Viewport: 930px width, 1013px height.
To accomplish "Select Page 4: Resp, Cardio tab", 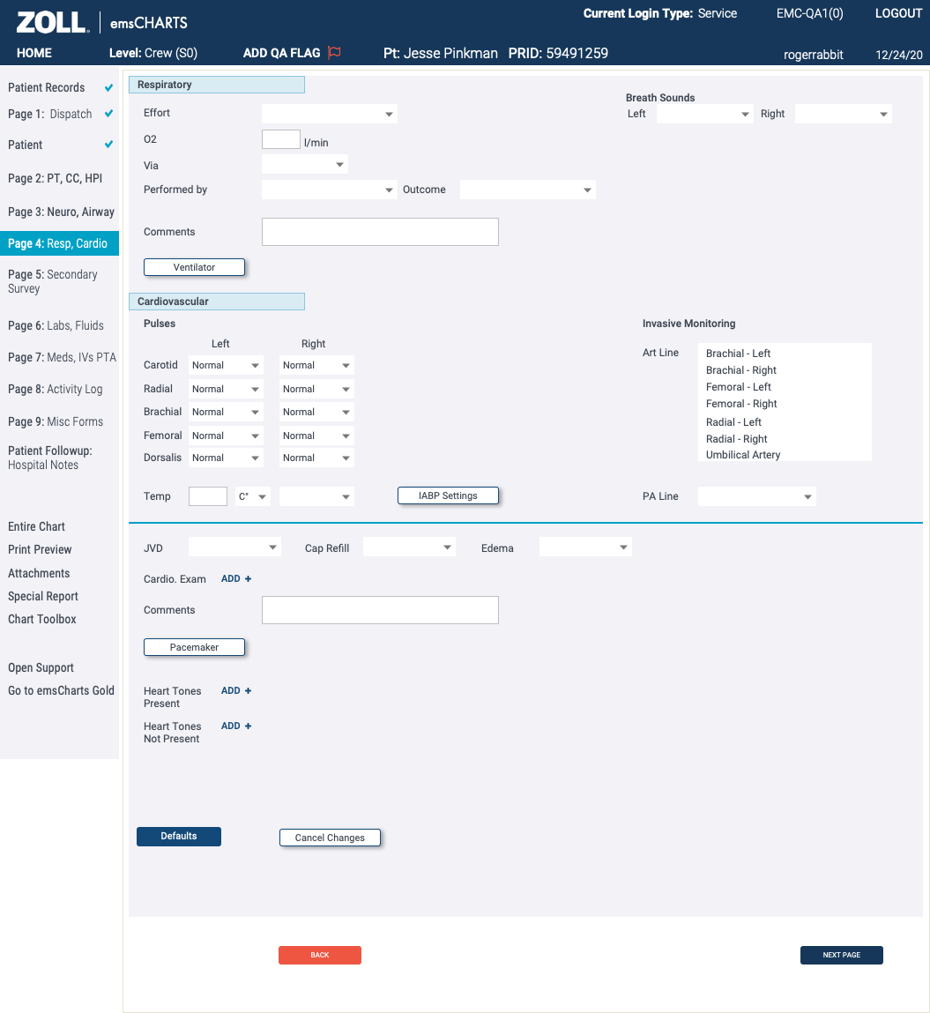I will 59,243.
